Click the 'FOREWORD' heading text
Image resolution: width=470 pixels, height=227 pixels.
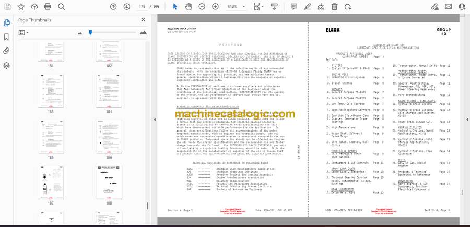pos(230,45)
